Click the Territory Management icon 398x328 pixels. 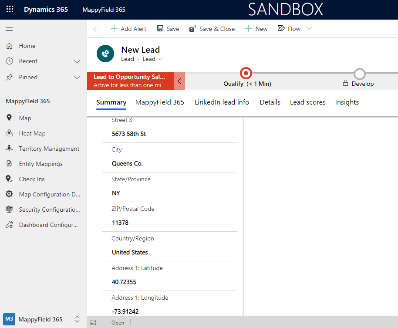9,148
